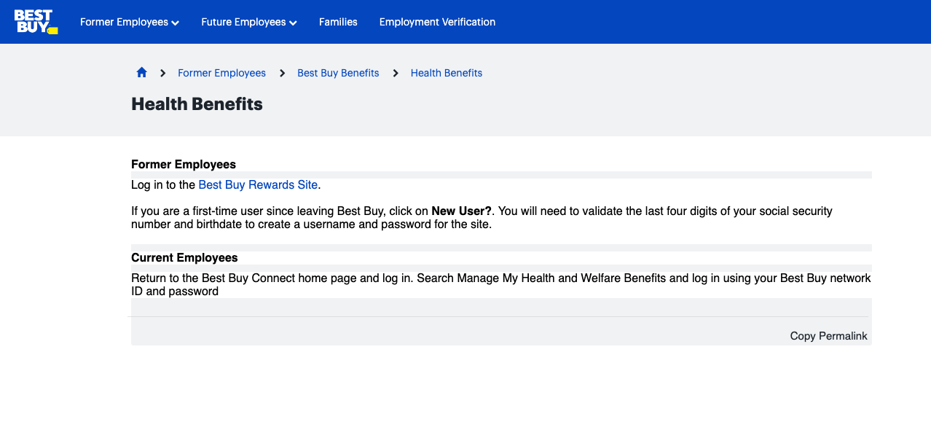Click the Current Employees section heading

pos(184,257)
